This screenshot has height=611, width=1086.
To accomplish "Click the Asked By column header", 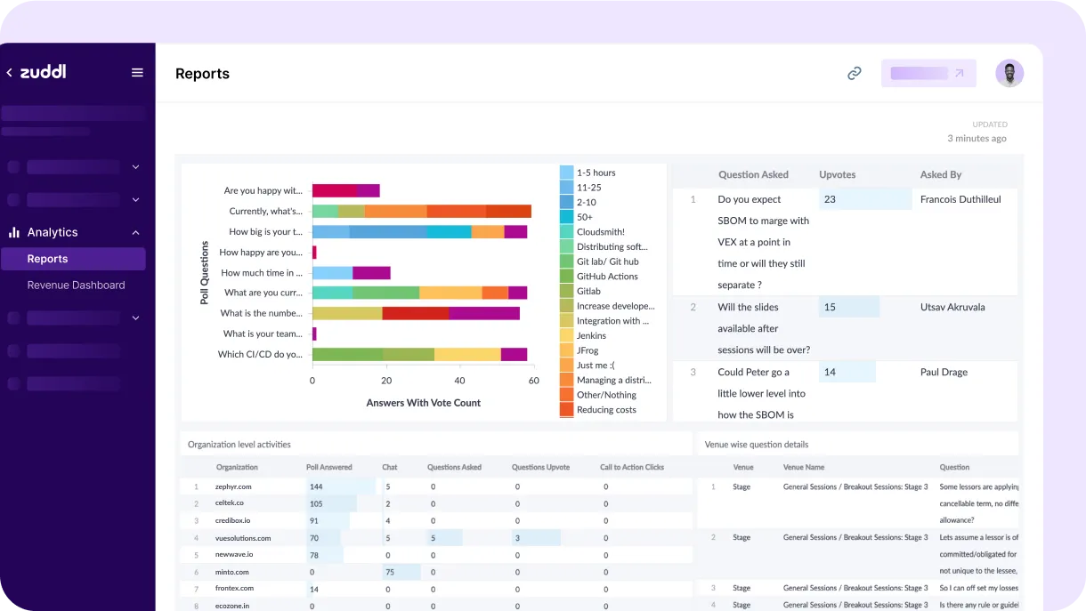I will 941,175.
